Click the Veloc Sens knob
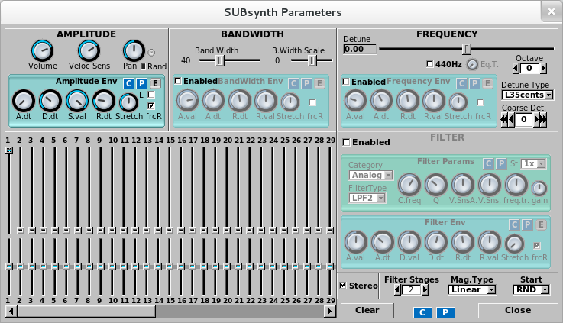Image resolution: width=563 pixels, height=323 pixels. [x=89, y=51]
